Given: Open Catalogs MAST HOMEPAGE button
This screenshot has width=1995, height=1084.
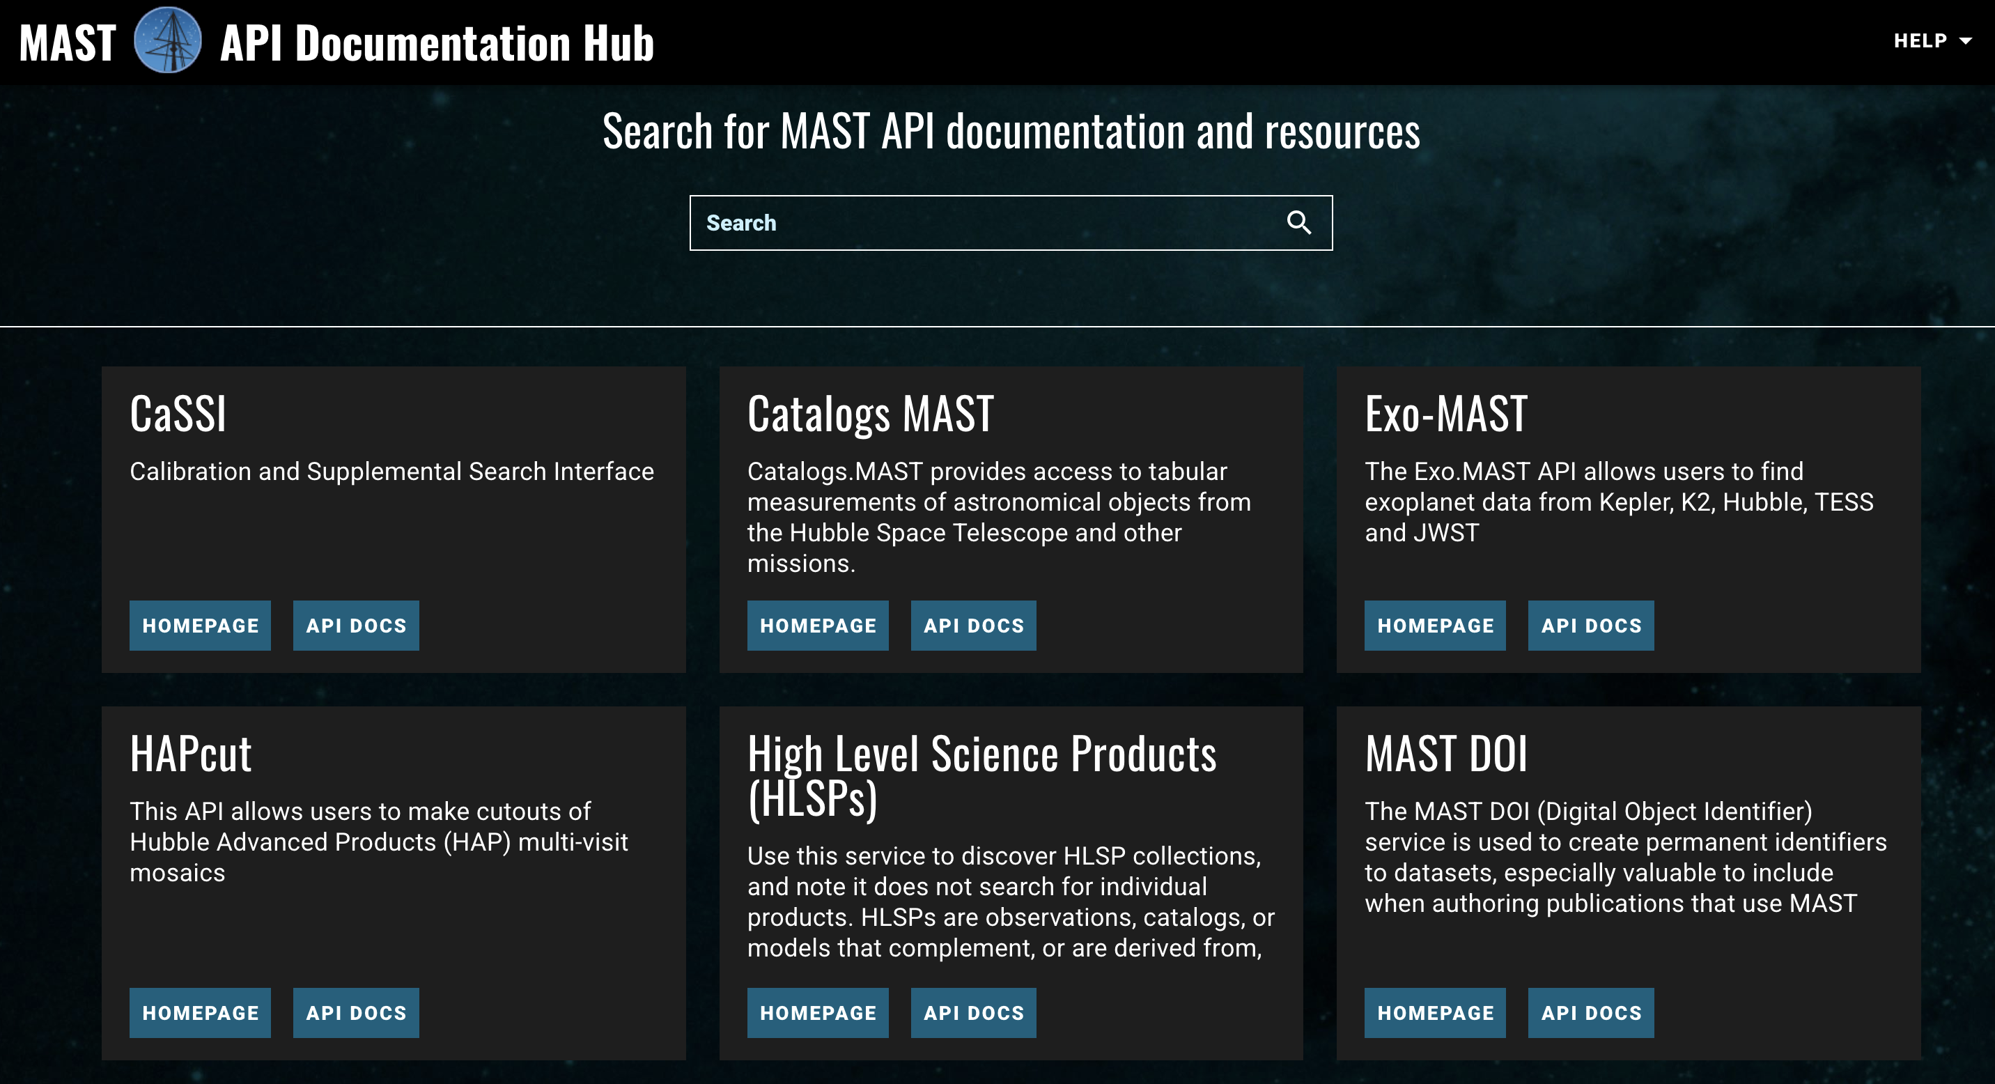Looking at the screenshot, I should [818, 626].
